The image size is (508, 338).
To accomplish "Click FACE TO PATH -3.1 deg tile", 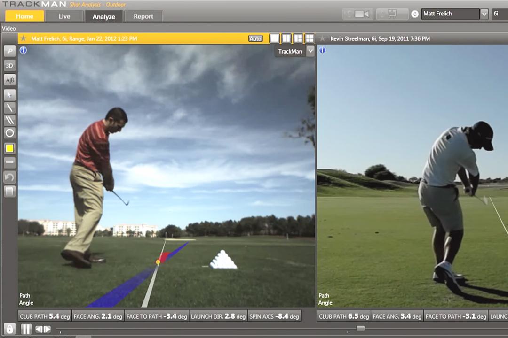I will click(x=456, y=316).
